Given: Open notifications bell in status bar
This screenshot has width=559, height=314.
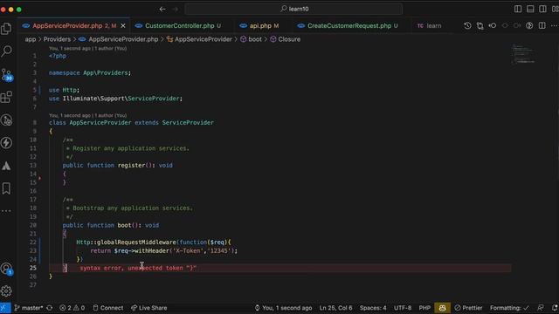Looking at the screenshot, I should [x=555, y=308].
